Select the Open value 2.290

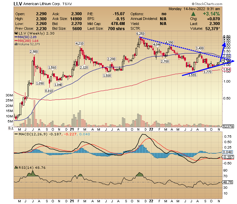[x=41, y=14]
